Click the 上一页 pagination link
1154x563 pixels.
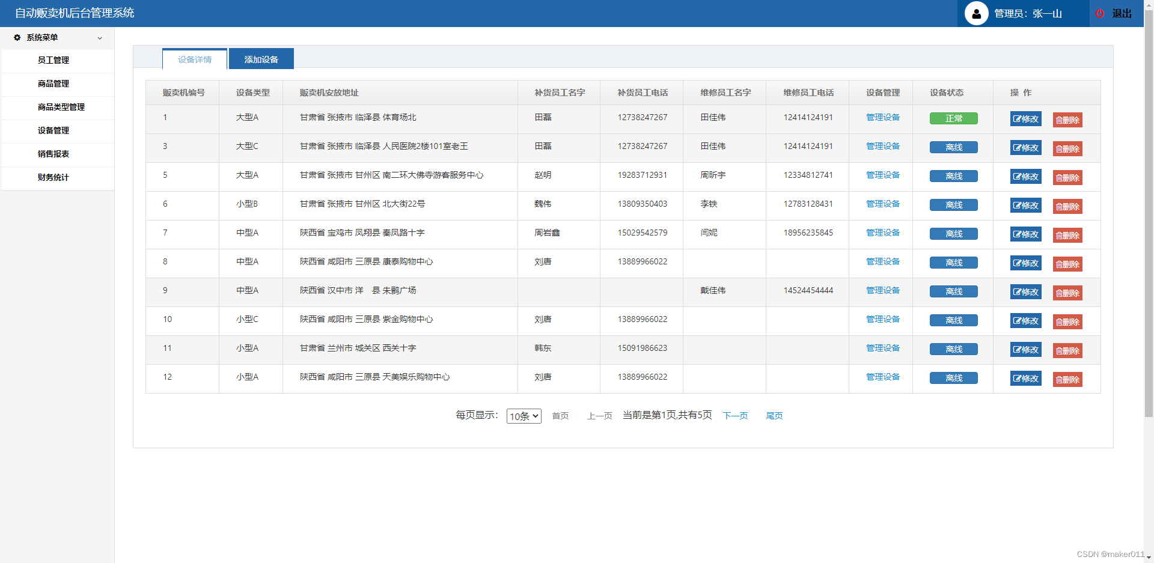600,416
